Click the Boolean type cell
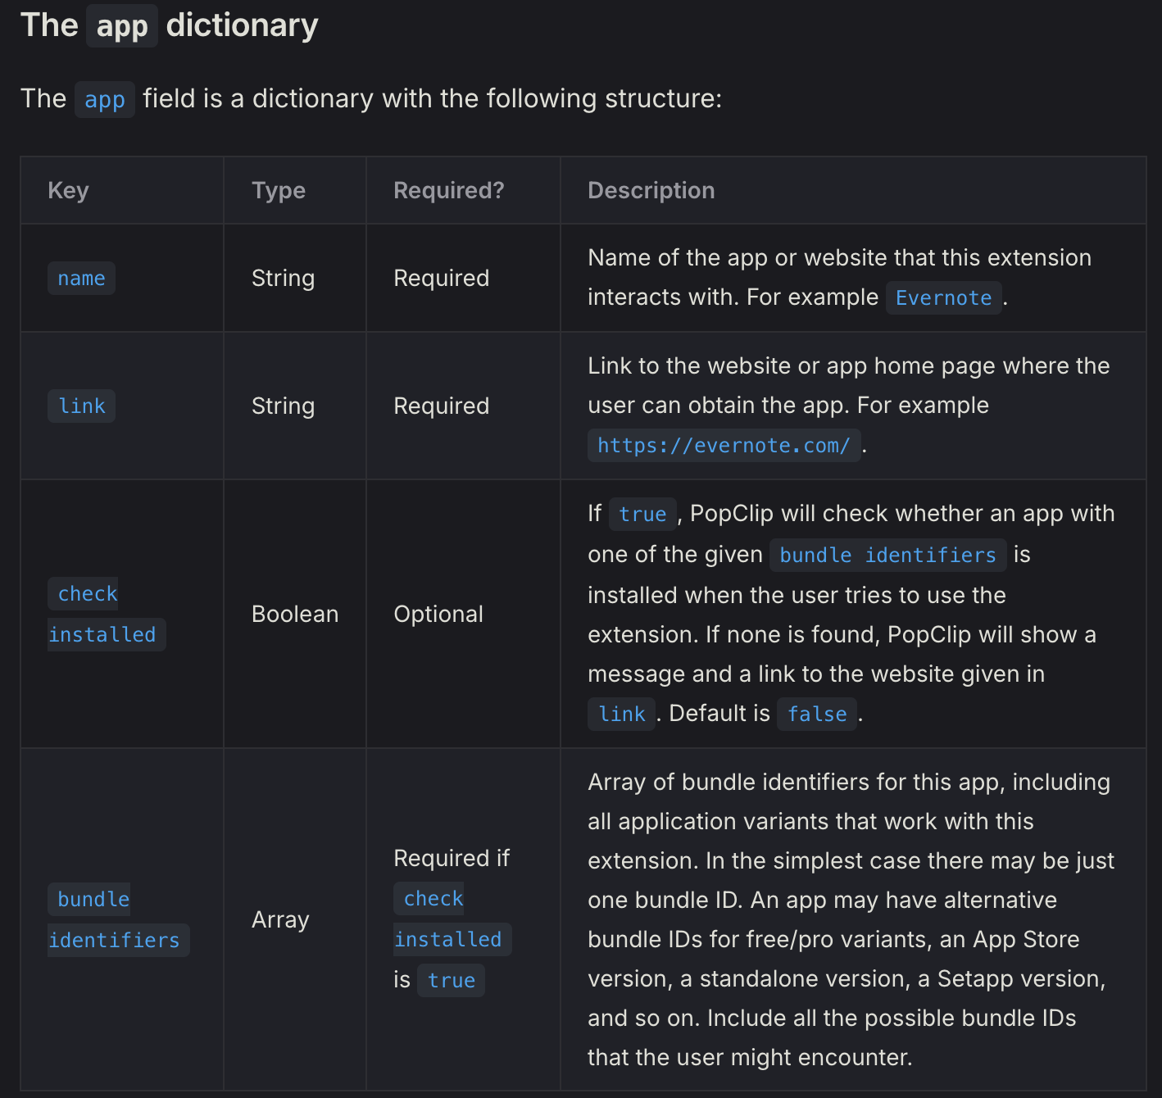 [x=294, y=615]
